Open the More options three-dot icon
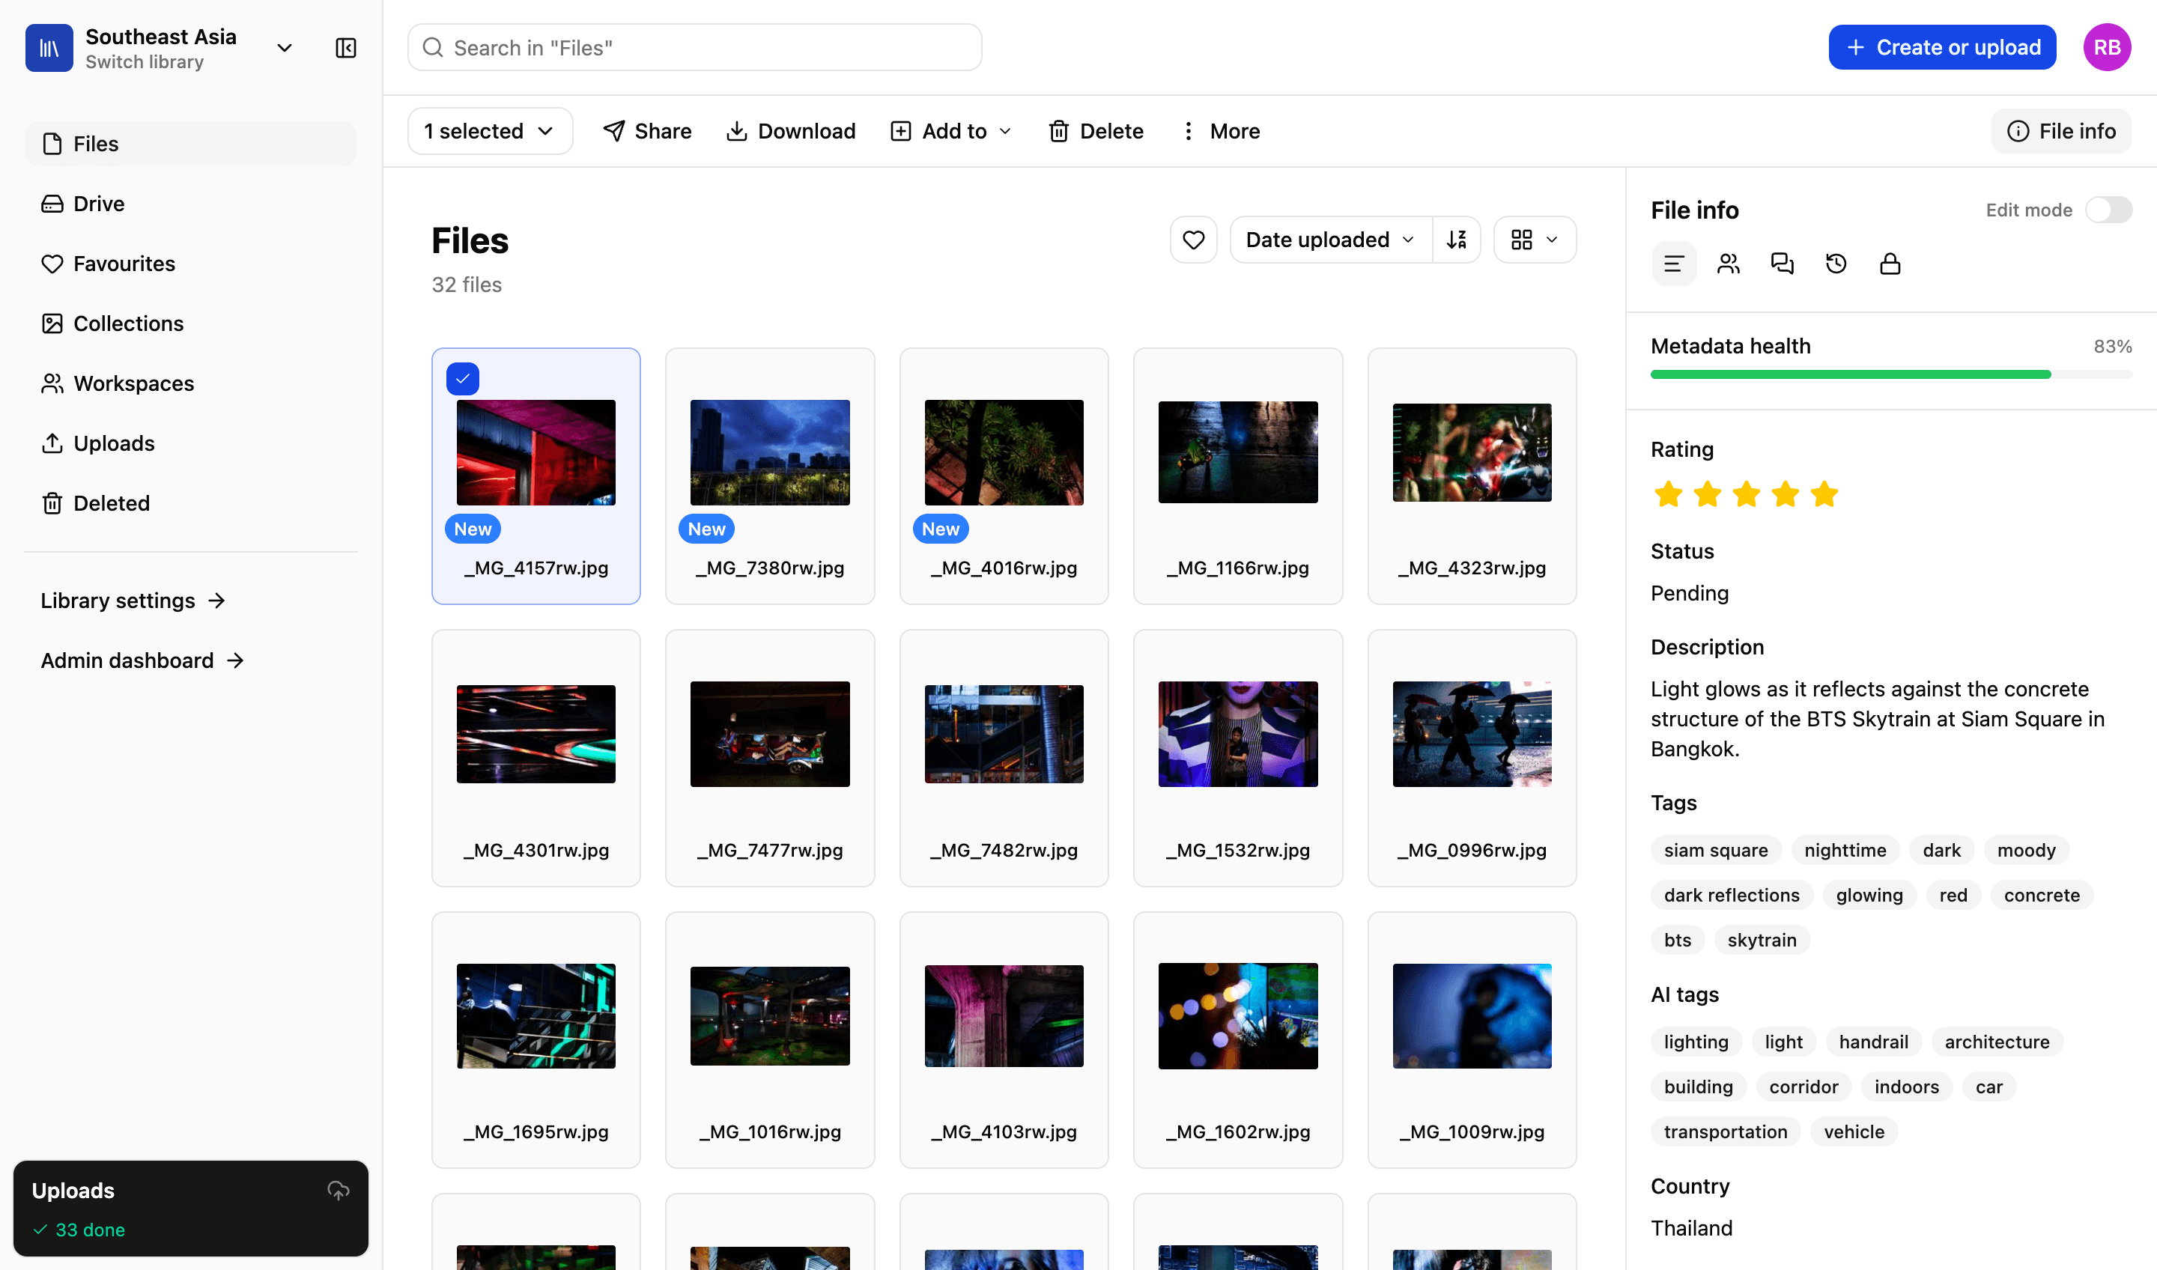2157x1270 pixels. [x=1188, y=131]
